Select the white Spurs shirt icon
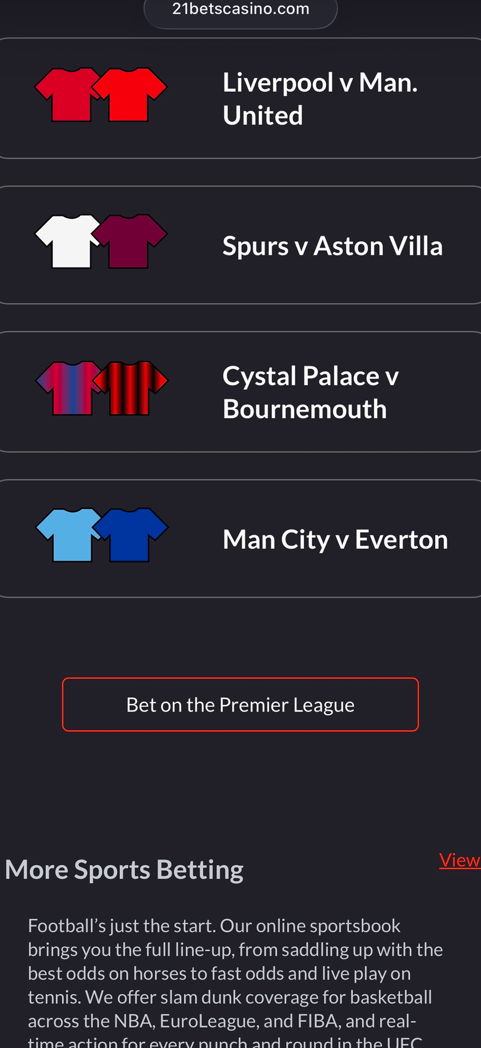Screen dimensions: 481x1048 pyautogui.click(x=69, y=242)
